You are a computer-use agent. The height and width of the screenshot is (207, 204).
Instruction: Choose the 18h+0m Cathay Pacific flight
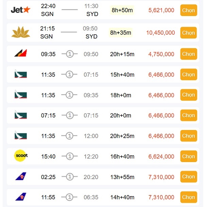coord(188,95)
